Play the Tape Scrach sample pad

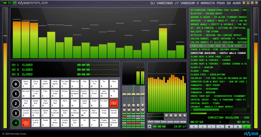45,103
